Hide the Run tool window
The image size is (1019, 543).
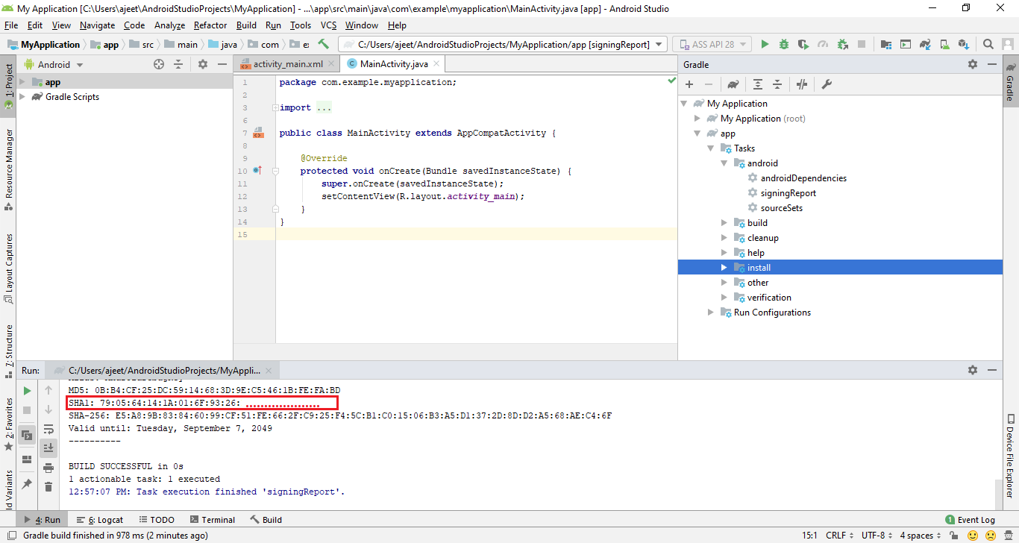[993, 370]
